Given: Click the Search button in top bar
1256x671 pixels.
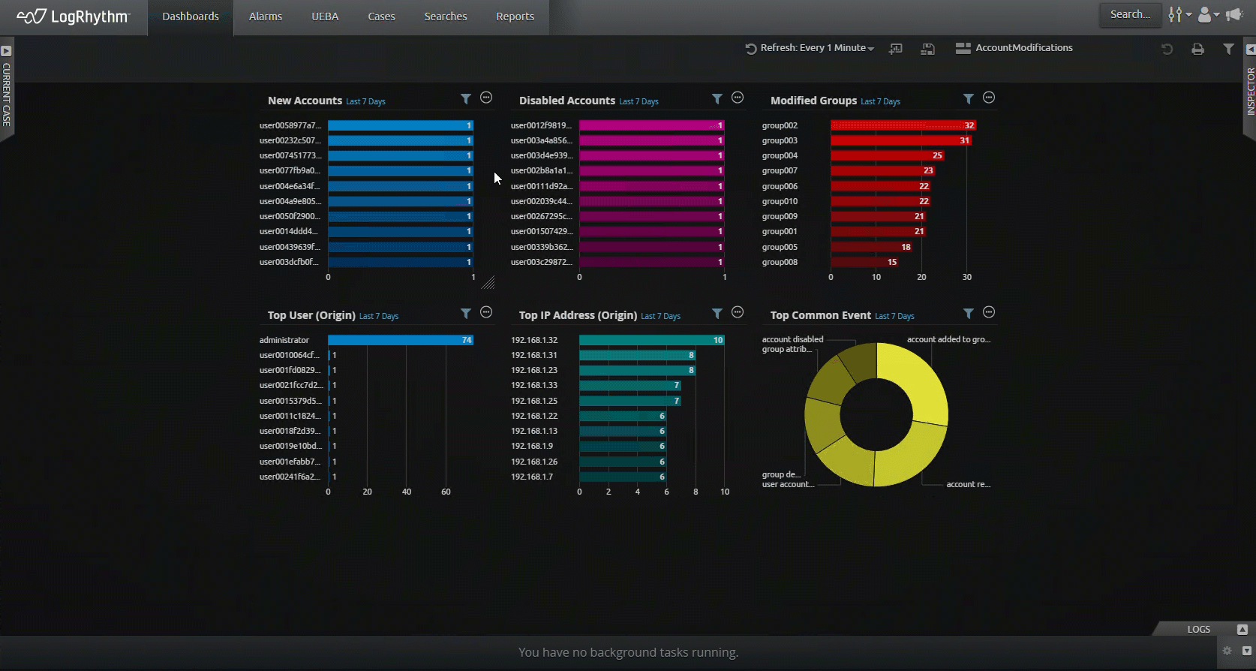Looking at the screenshot, I should (x=1130, y=14).
